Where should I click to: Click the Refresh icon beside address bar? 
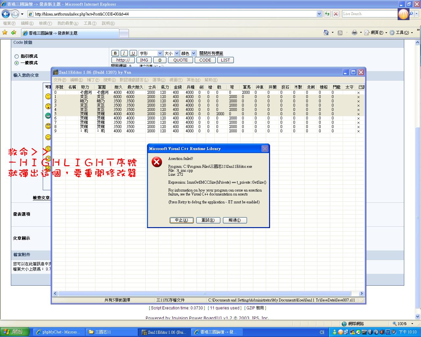(327, 14)
